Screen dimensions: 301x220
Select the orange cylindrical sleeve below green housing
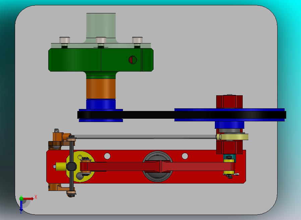click(101, 89)
